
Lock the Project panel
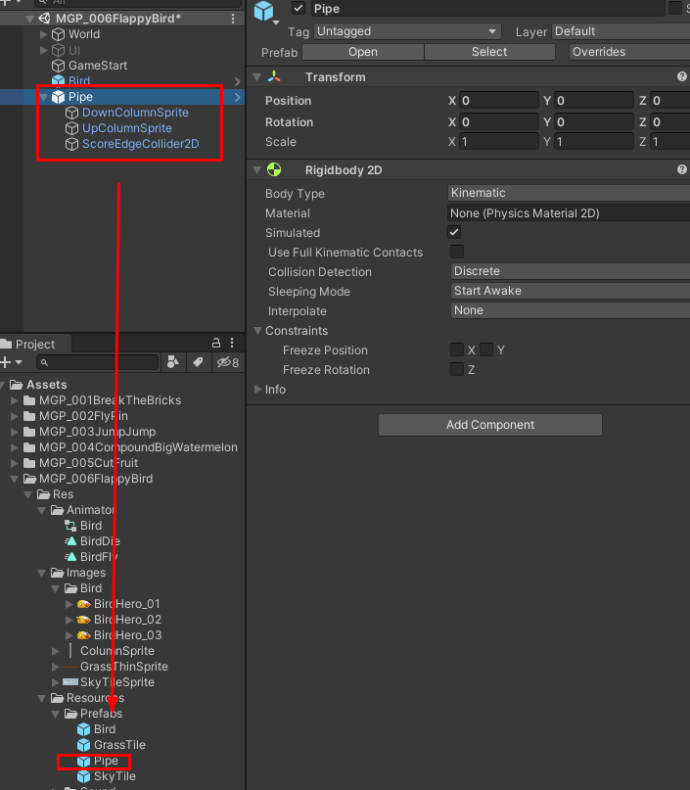[216, 343]
